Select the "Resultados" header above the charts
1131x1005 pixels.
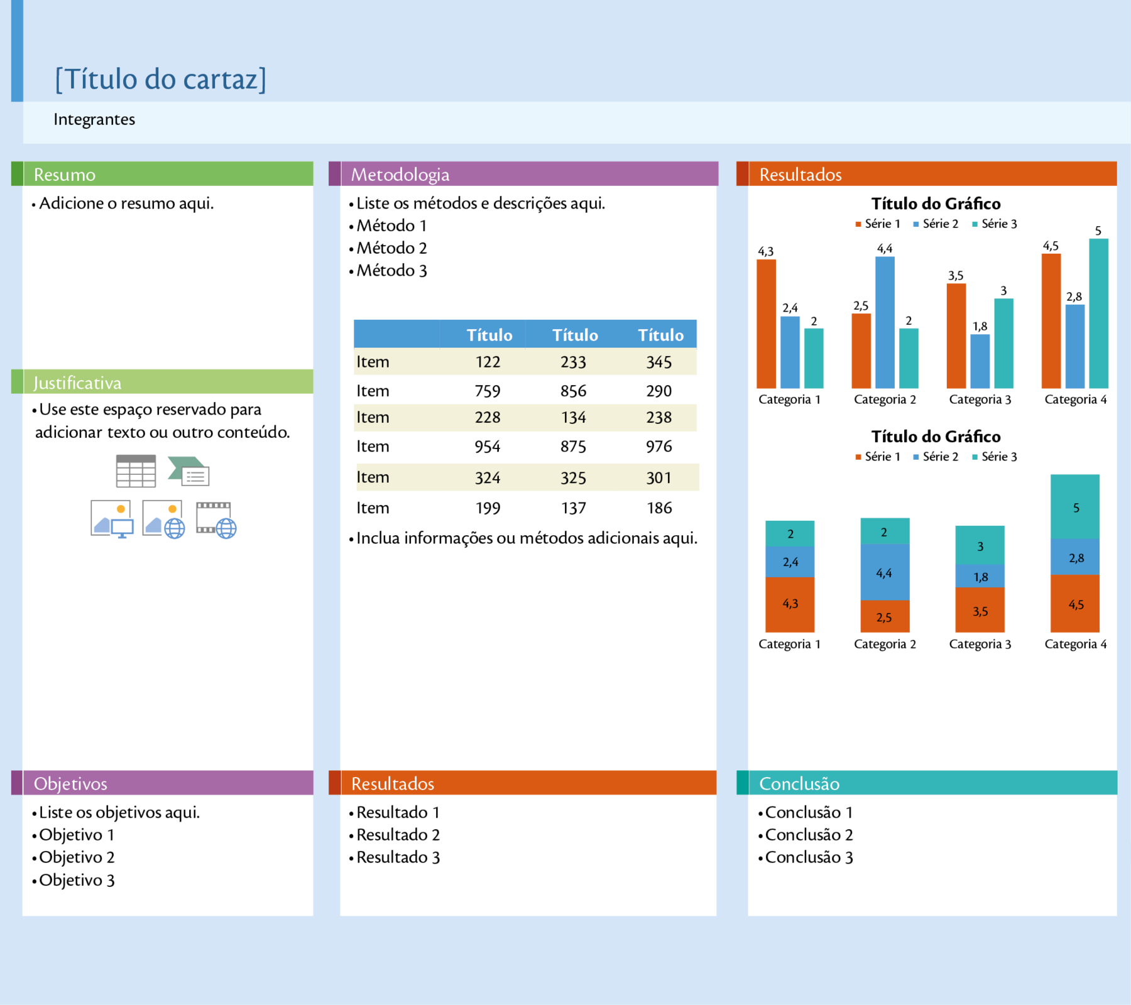[x=927, y=174]
